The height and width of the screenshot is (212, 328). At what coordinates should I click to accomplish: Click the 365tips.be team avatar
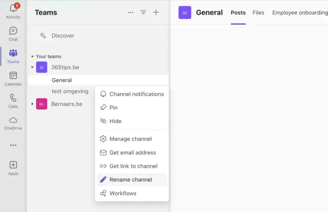point(42,67)
